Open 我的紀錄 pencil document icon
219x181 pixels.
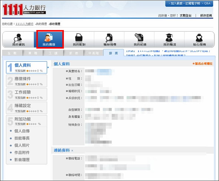[140, 39]
